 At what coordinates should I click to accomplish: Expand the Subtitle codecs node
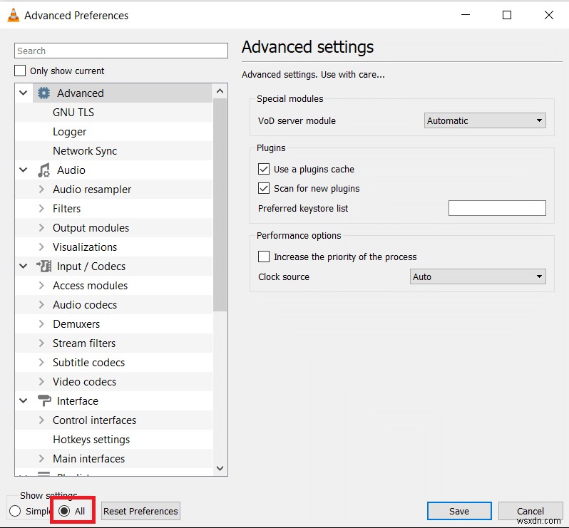click(x=41, y=362)
